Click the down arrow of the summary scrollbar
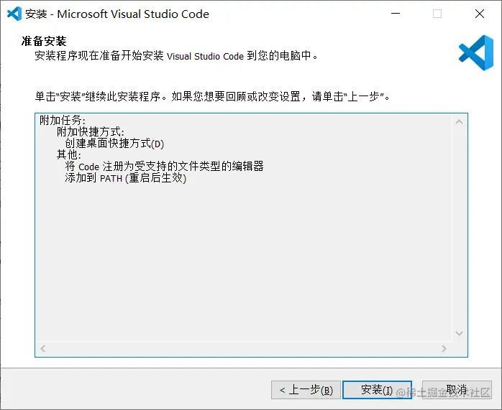This screenshot has height=410, width=502. 459,333
